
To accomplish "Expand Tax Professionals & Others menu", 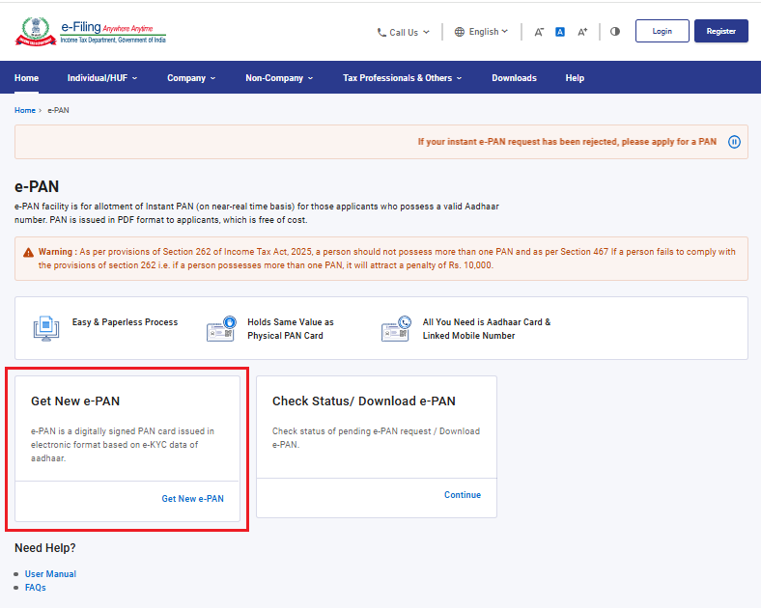I will [403, 78].
